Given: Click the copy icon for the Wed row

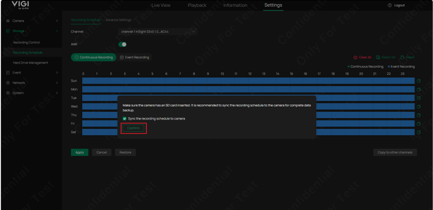Looking at the screenshot, I should (418, 107).
